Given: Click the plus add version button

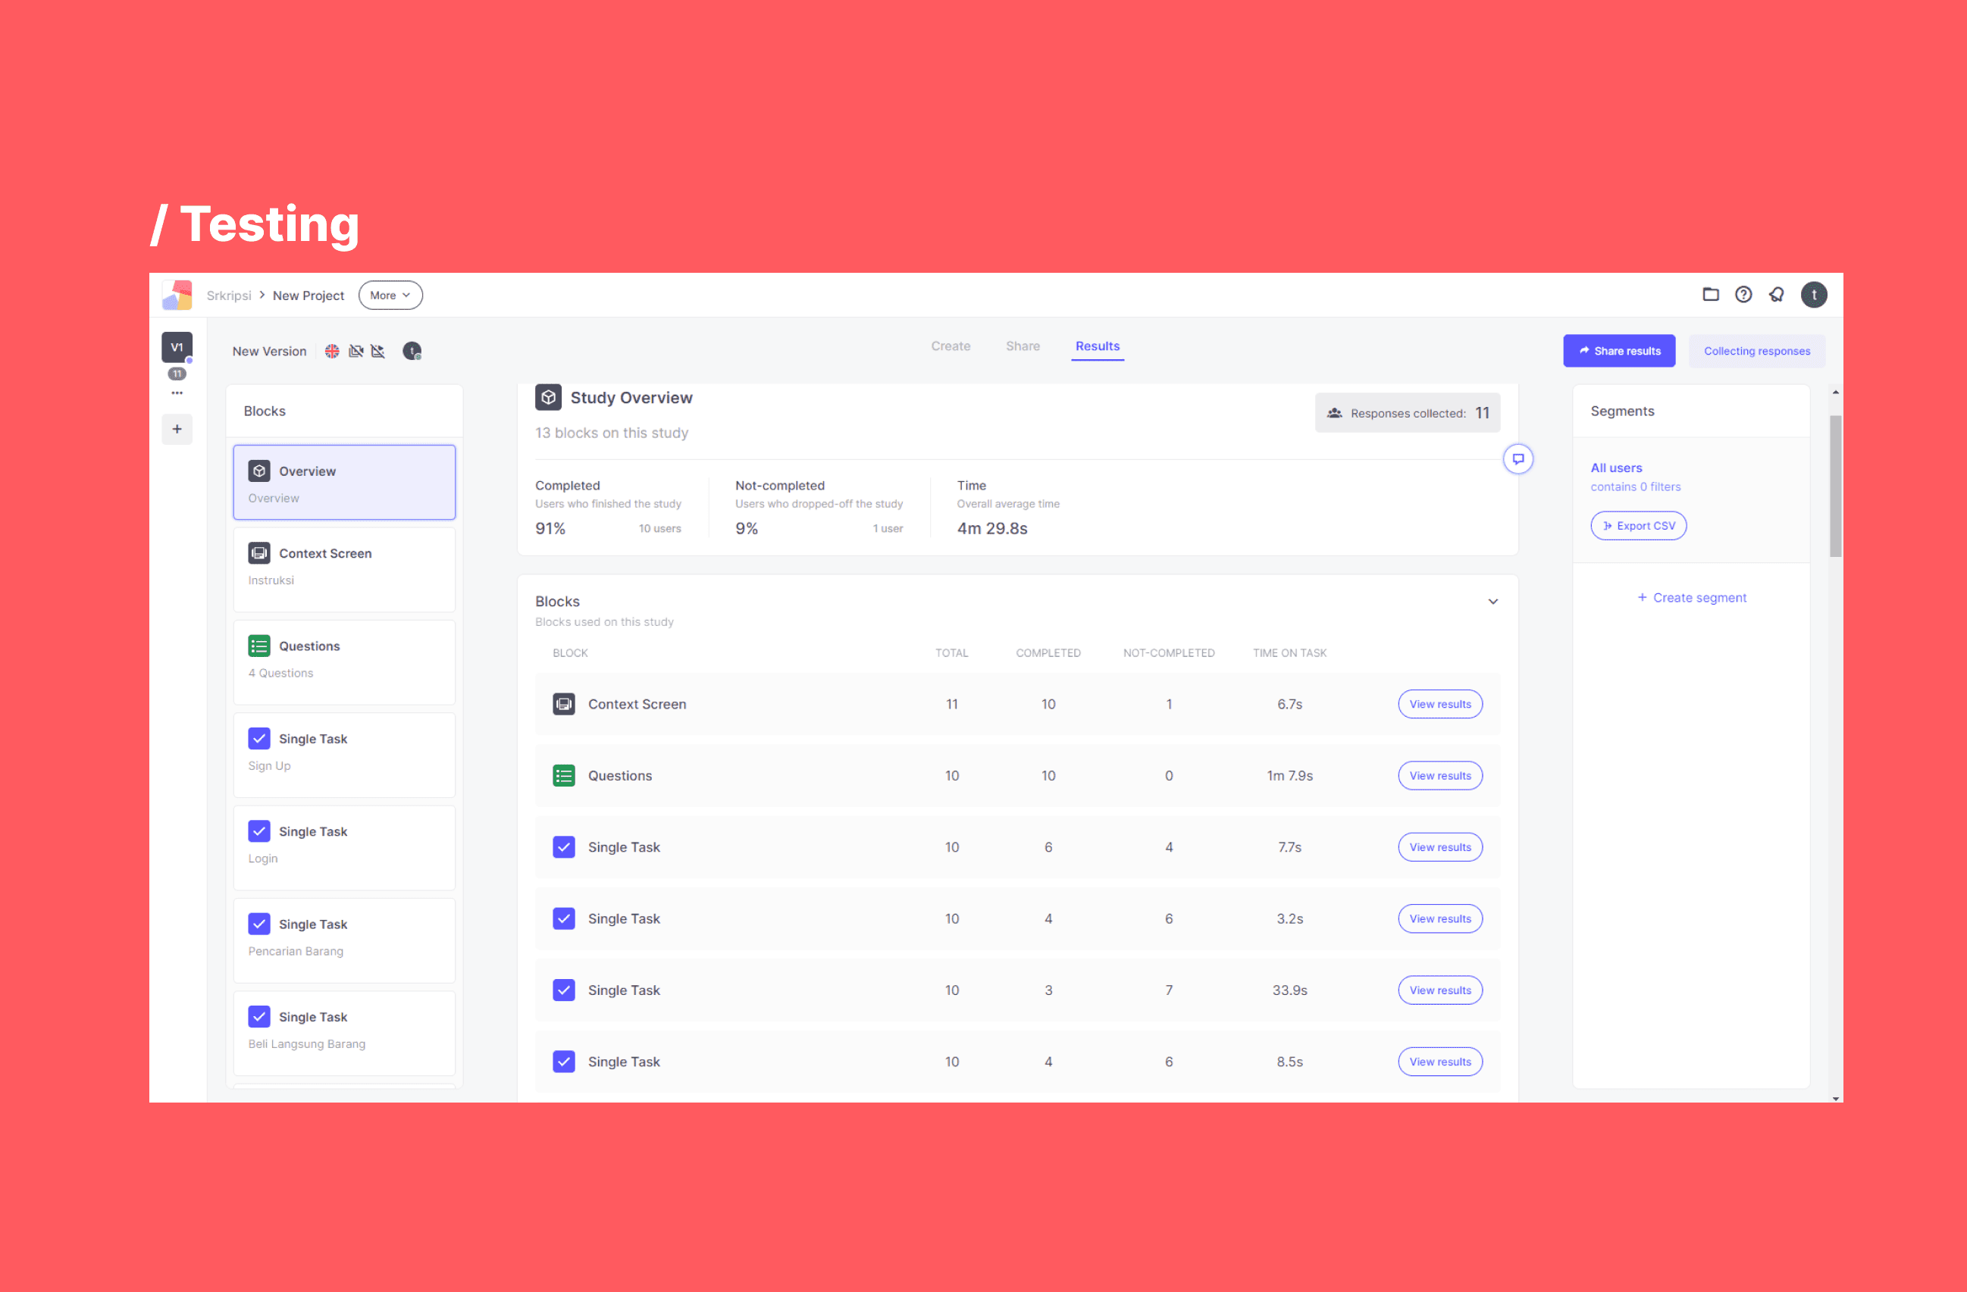Looking at the screenshot, I should tap(177, 429).
